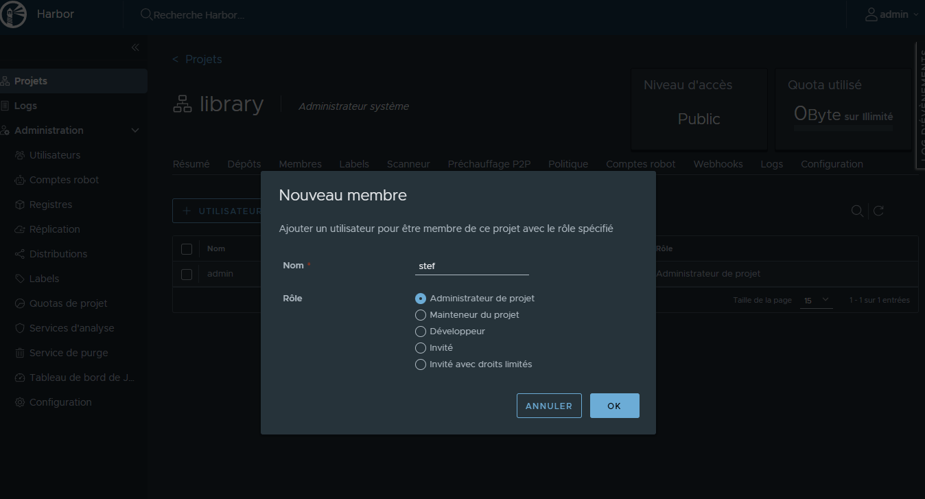The width and height of the screenshot is (925, 499).
Task: Open Utilisateurs from the sidebar icon
Action: [20, 155]
